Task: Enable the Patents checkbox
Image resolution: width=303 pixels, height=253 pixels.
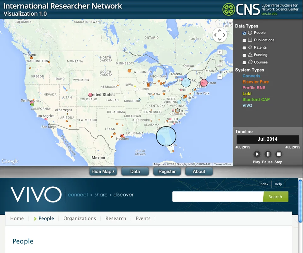Action: pos(244,48)
